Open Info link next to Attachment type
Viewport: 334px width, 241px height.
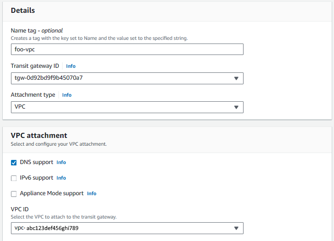click(x=67, y=95)
